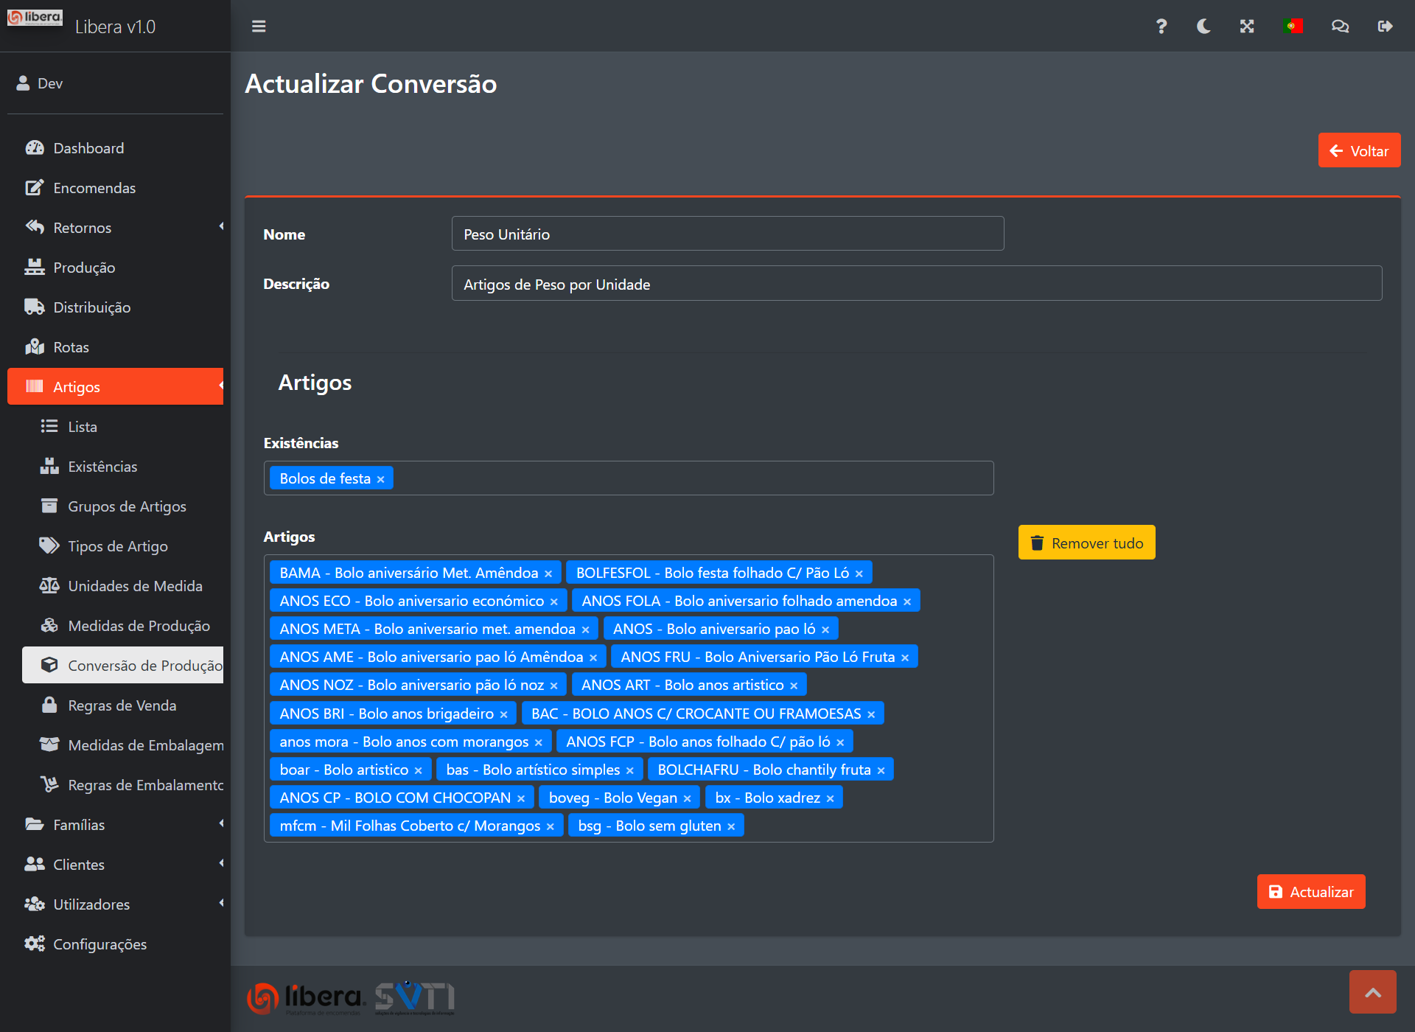Click the logout icon in header

point(1385,27)
